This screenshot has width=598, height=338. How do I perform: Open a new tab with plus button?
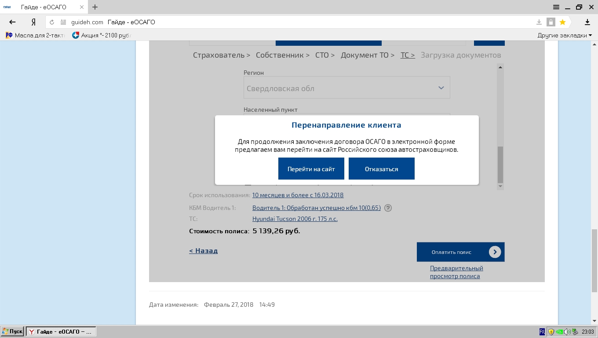(x=95, y=7)
